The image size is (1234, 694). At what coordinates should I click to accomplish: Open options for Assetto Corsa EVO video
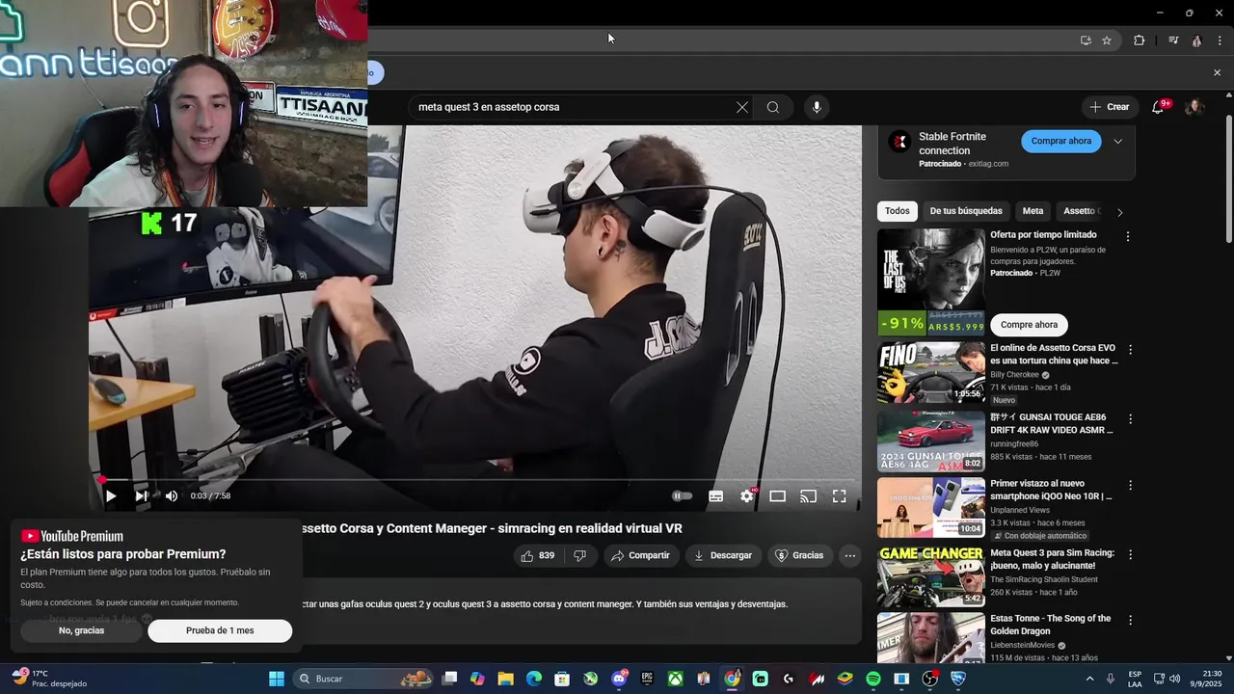1130,350
